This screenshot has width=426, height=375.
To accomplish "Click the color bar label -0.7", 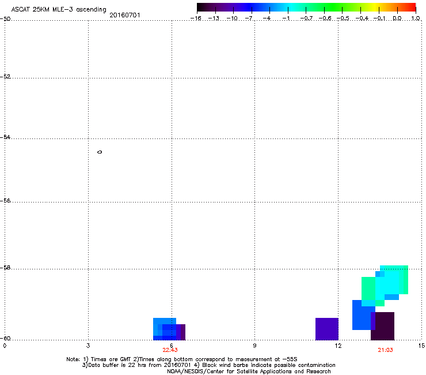I will pos(306,18).
